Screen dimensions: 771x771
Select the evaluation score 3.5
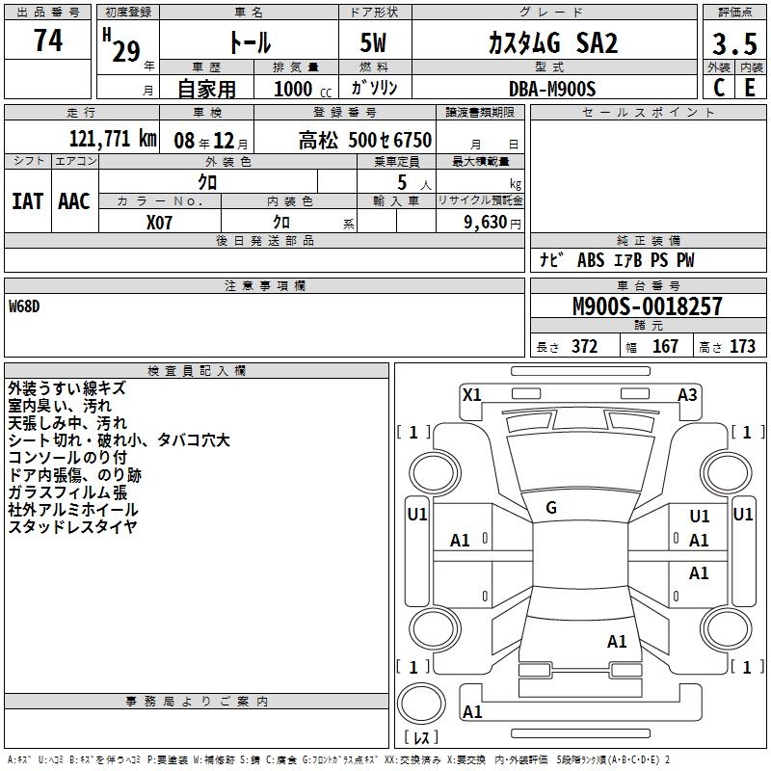coord(734,43)
